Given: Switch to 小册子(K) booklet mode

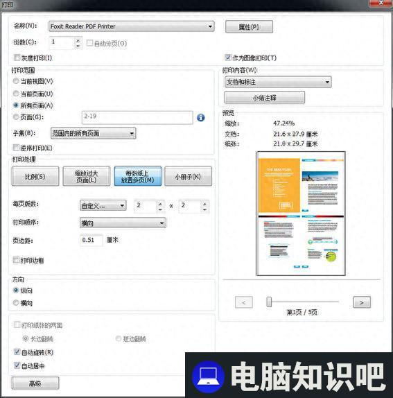Looking at the screenshot, I should tap(188, 176).
